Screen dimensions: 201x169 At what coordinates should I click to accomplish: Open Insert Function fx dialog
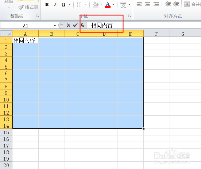82,25
